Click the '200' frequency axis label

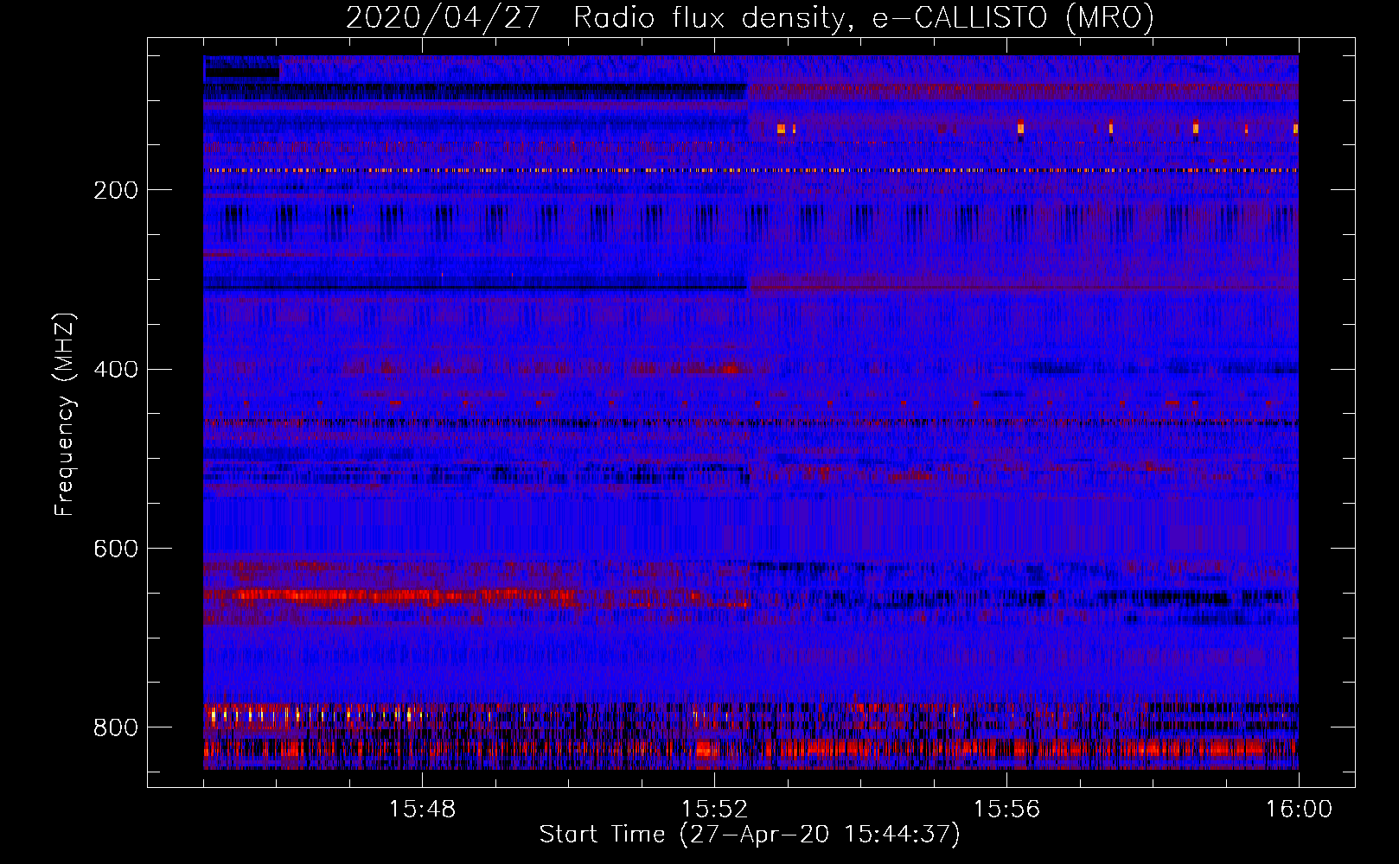coord(116,191)
